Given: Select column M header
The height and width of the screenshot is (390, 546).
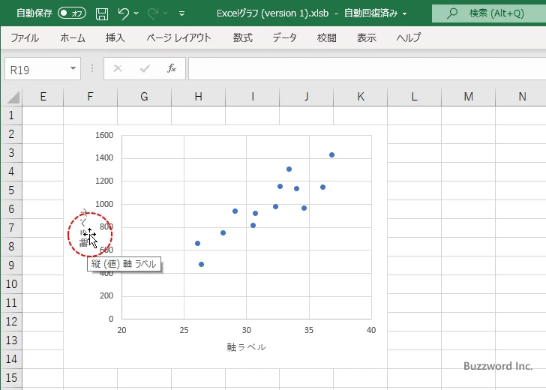Looking at the screenshot, I should (x=468, y=97).
